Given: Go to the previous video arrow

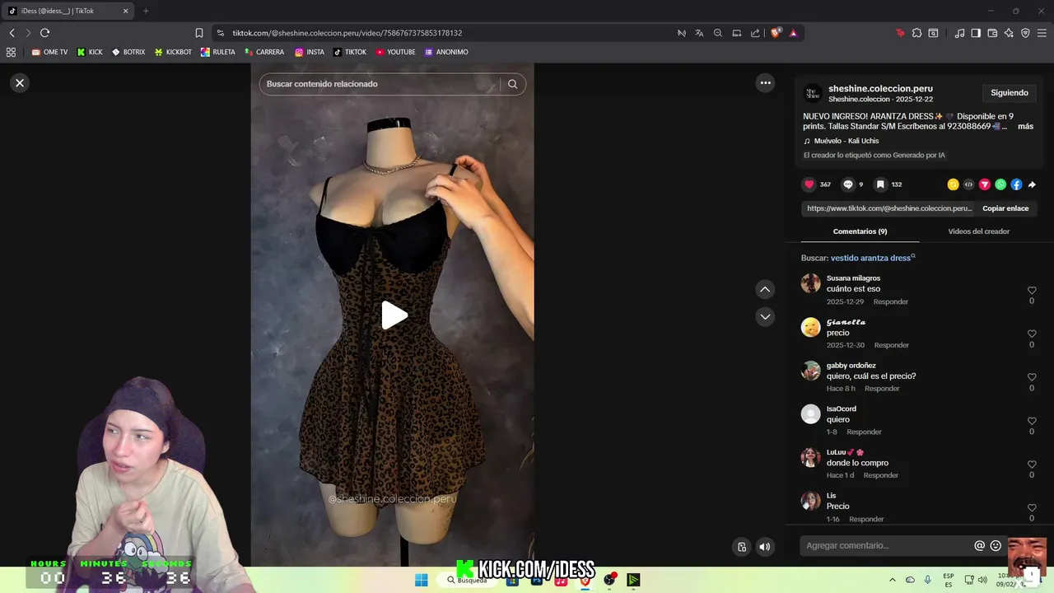Looking at the screenshot, I should pos(765,289).
